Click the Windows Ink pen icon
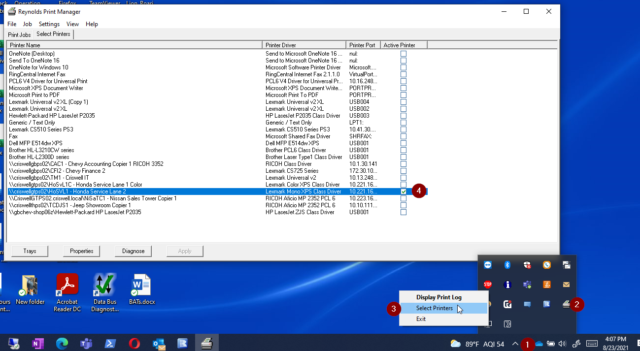 (x=576, y=344)
